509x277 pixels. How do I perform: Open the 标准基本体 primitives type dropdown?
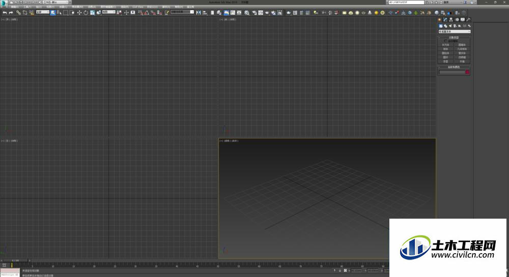click(x=455, y=31)
